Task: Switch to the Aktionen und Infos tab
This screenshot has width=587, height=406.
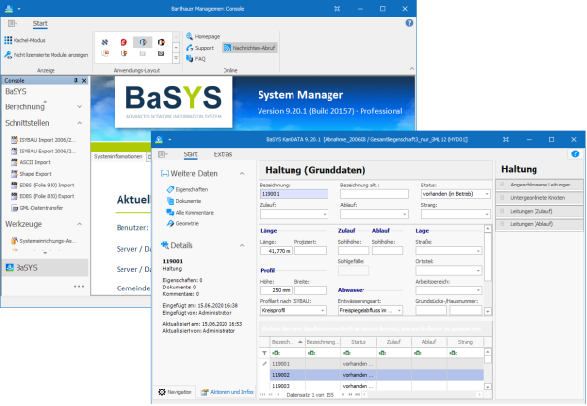Action: 226,392
